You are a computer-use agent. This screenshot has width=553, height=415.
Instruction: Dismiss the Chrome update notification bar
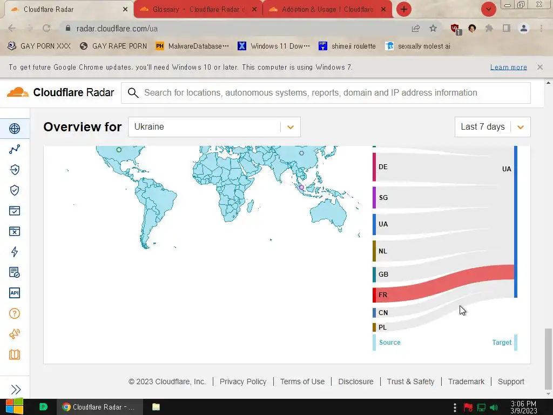click(540, 66)
